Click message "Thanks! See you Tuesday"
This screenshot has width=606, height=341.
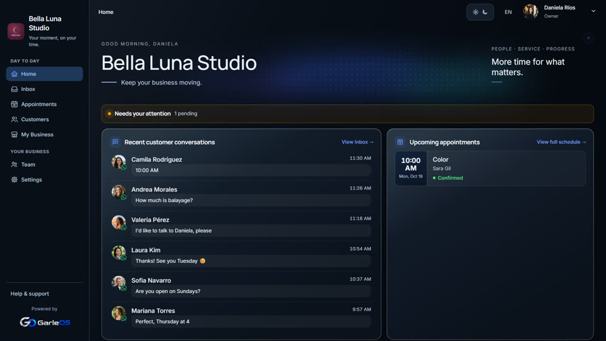point(170,261)
